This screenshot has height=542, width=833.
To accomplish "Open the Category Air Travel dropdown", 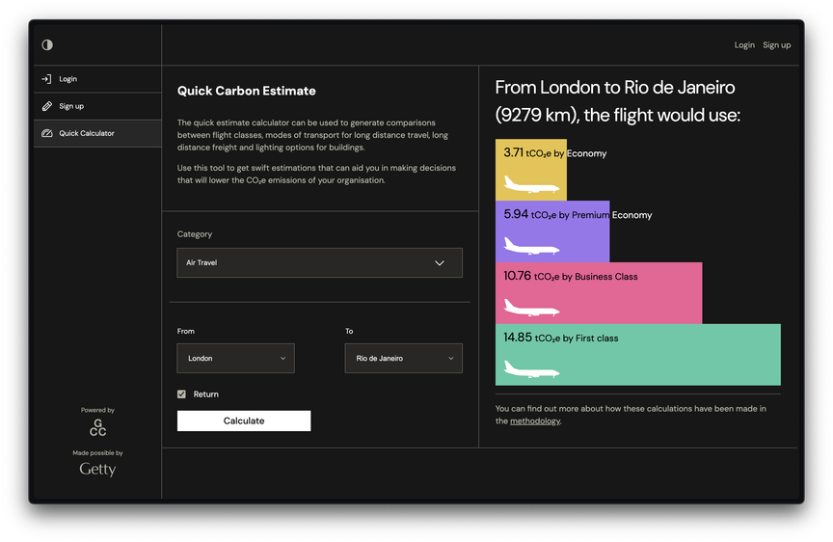I will click(x=319, y=262).
